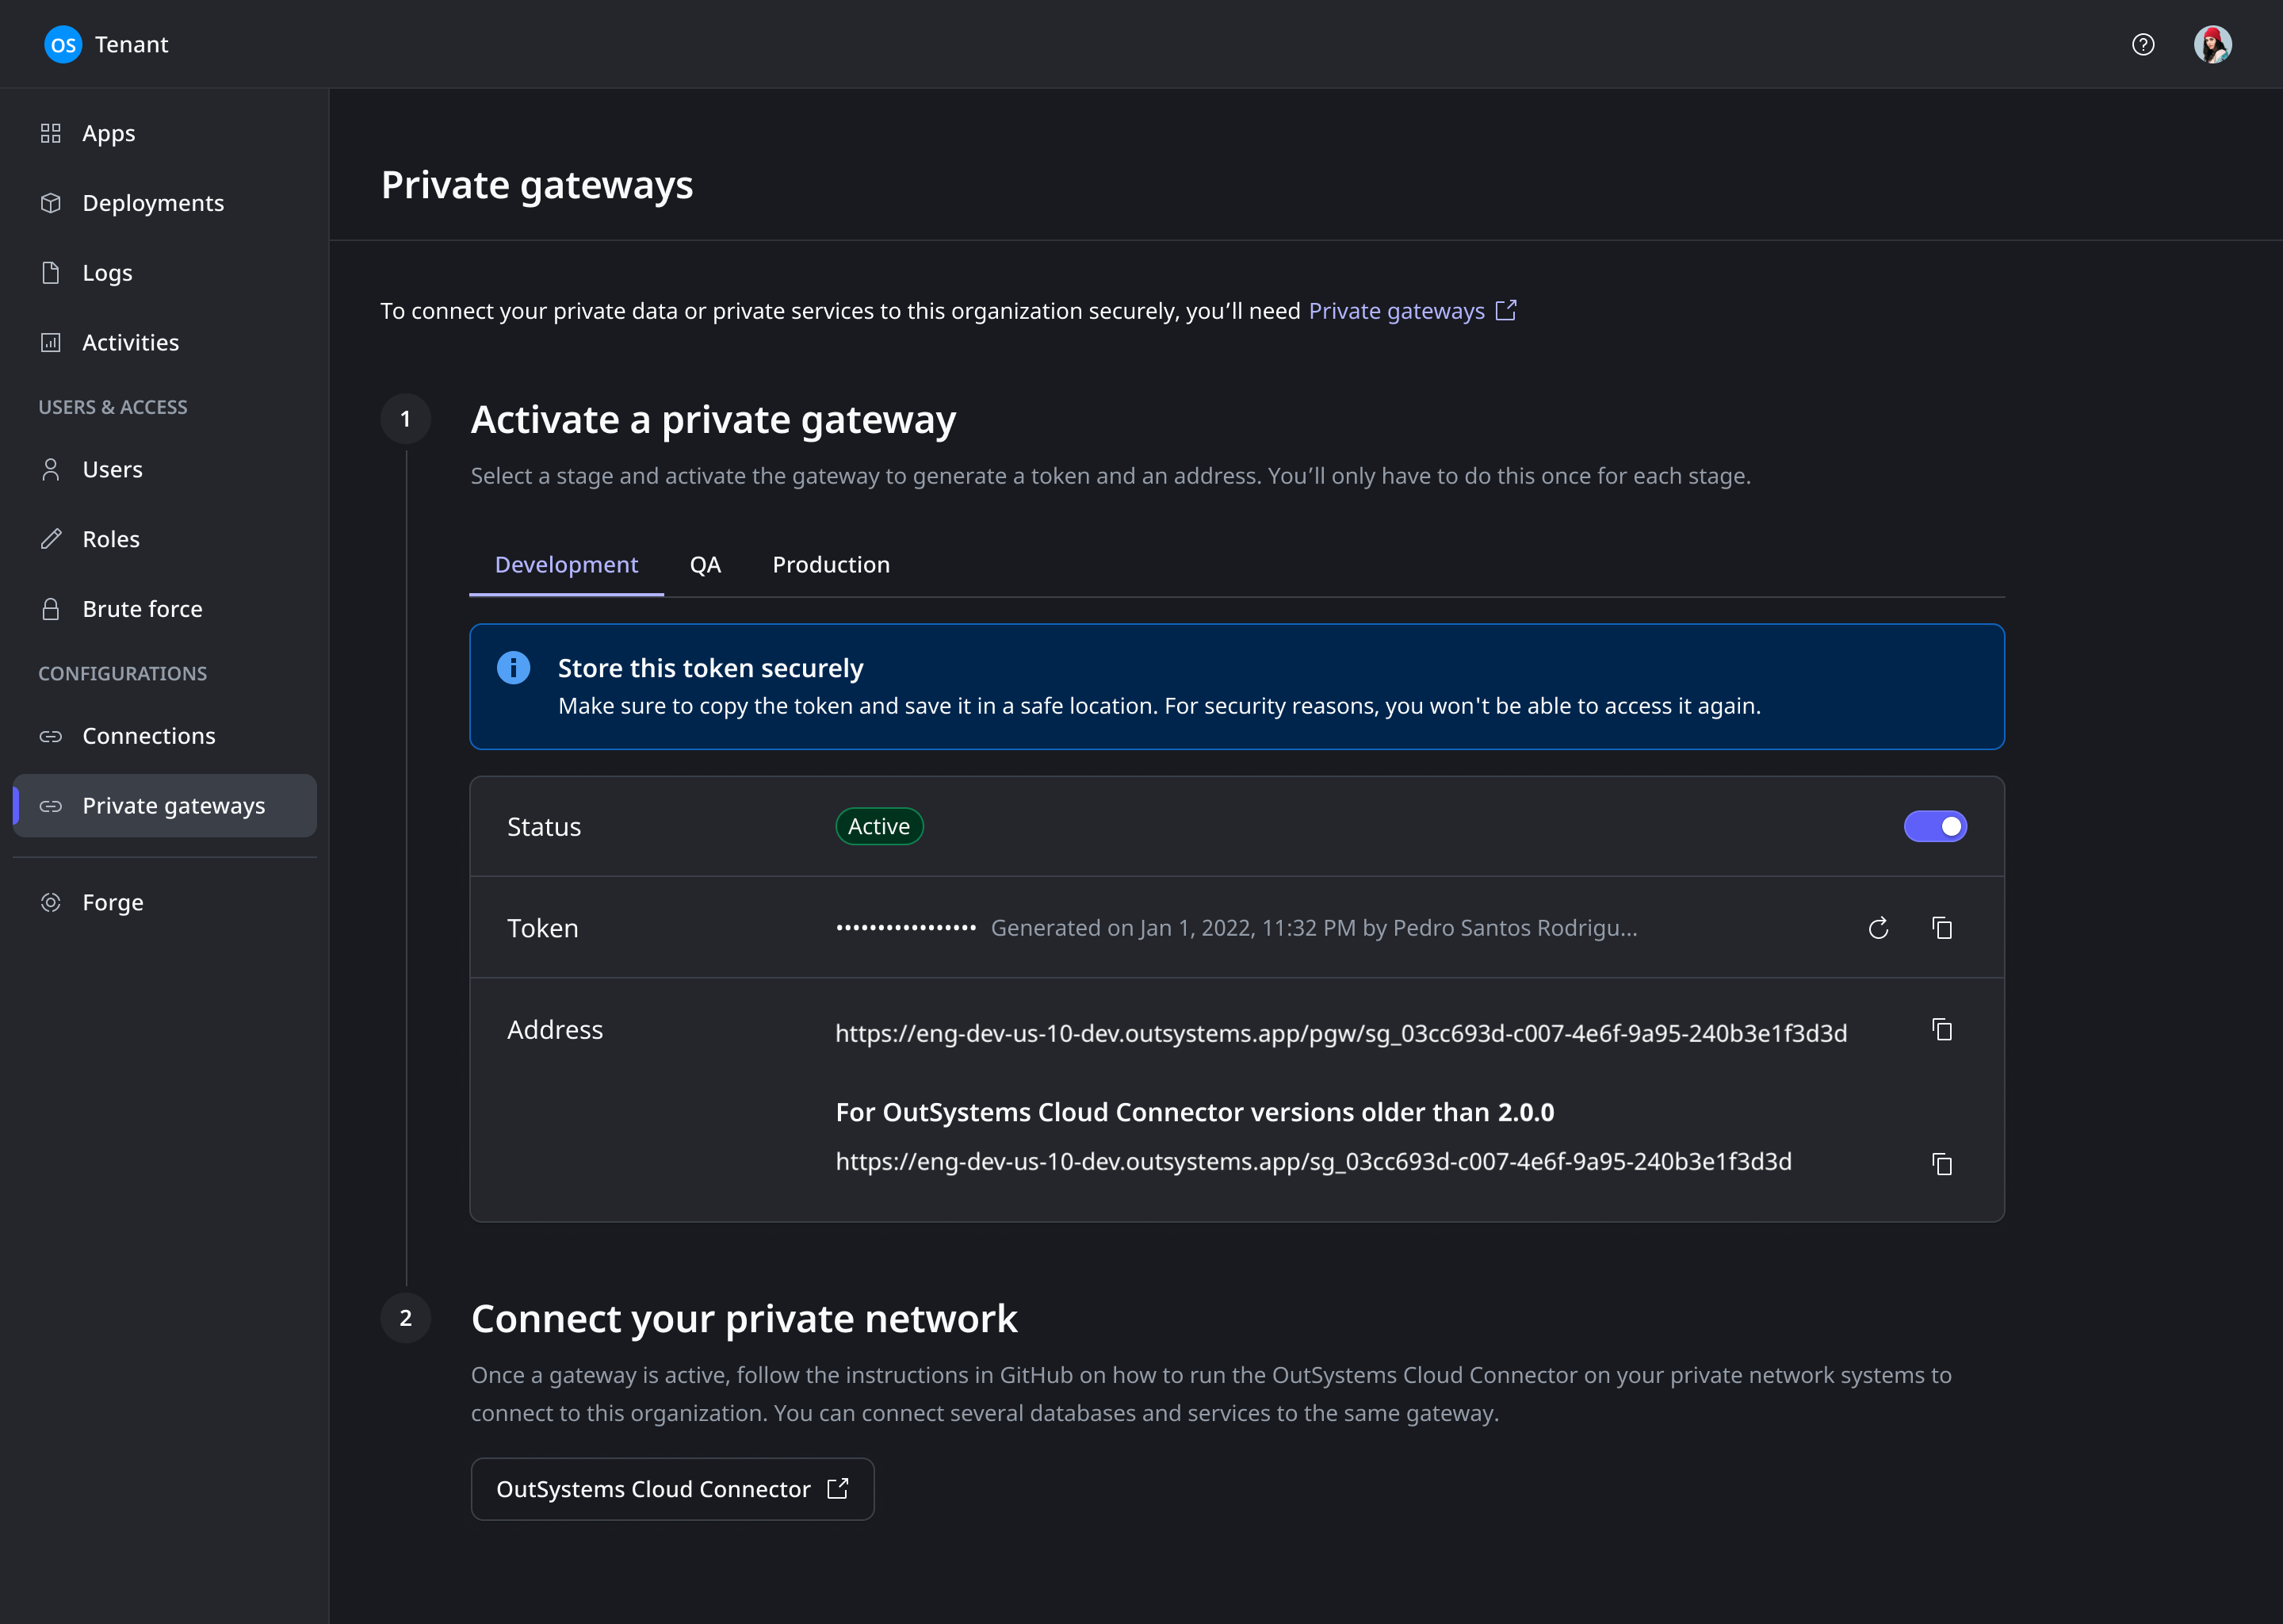Image resolution: width=2283 pixels, height=1624 pixels.
Task: Go to Deployments in the sidebar
Action: (x=153, y=203)
